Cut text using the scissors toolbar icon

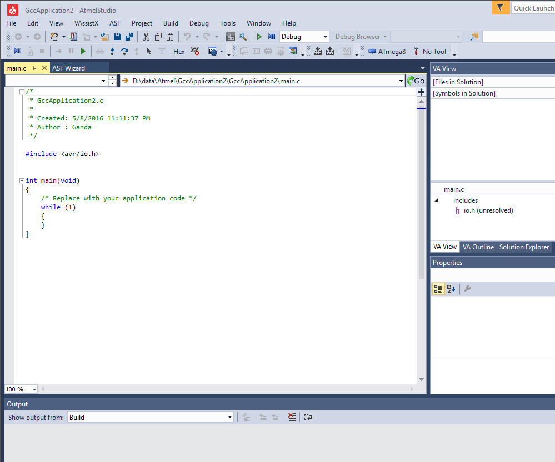146,36
